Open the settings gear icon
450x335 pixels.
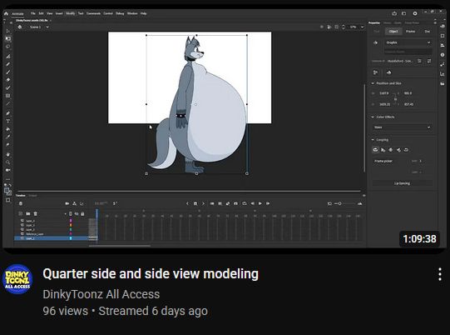415,13
